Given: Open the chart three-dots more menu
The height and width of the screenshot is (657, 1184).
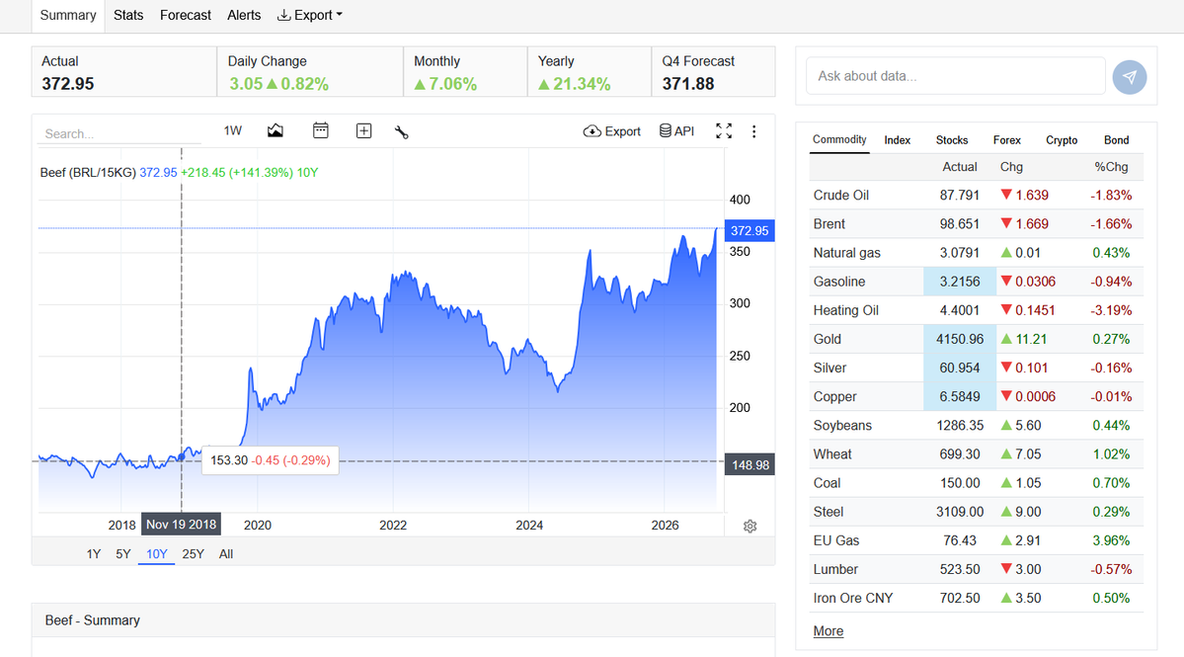Looking at the screenshot, I should 753,131.
